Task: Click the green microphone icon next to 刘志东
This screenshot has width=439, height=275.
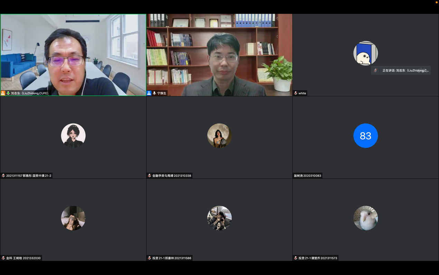Action: (x=8, y=93)
